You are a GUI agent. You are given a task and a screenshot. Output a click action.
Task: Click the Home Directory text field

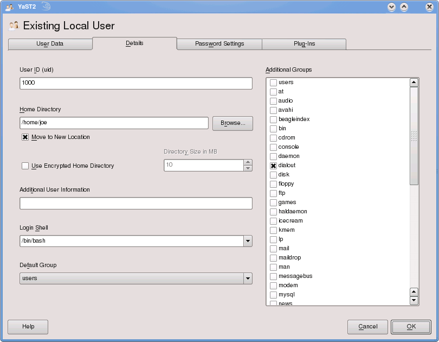(114, 123)
